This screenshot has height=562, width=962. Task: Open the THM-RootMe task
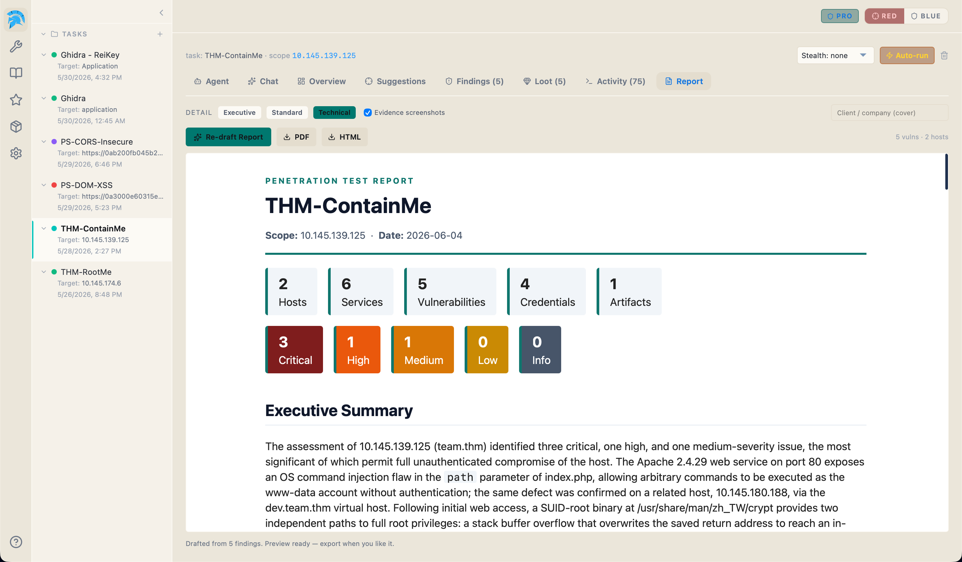tap(102, 283)
